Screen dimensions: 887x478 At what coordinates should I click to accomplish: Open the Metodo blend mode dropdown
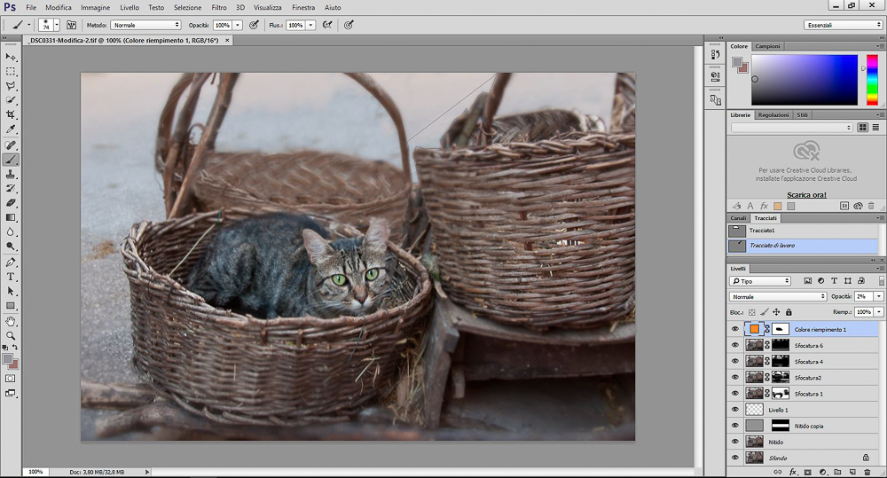coord(145,25)
